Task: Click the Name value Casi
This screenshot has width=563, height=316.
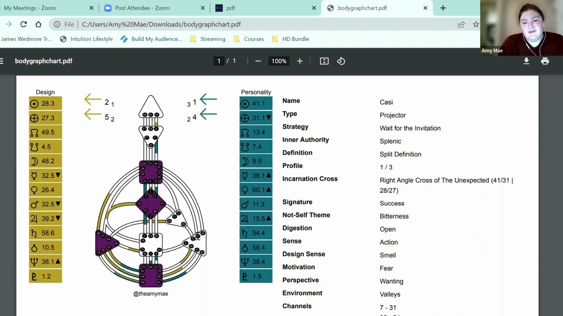Action: pos(386,102)
